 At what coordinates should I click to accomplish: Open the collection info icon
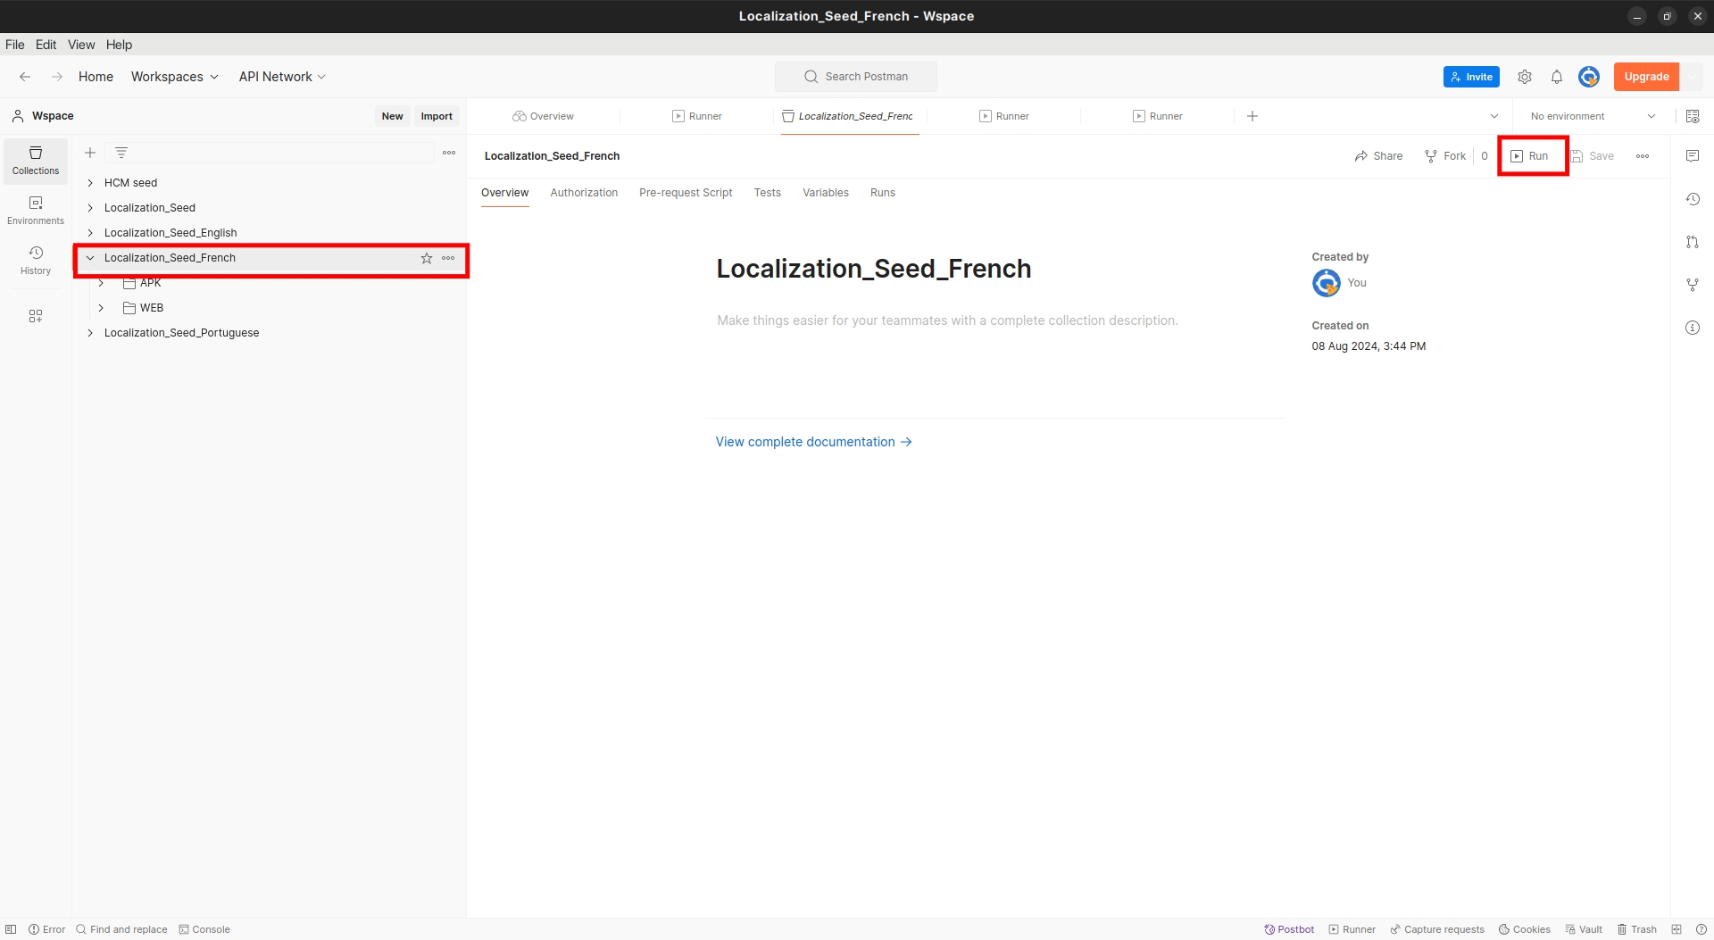click(1692, 328)
